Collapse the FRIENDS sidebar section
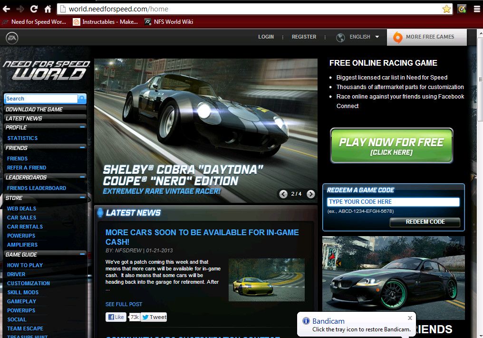Viewport: 483px width, 338px height. 82,148
